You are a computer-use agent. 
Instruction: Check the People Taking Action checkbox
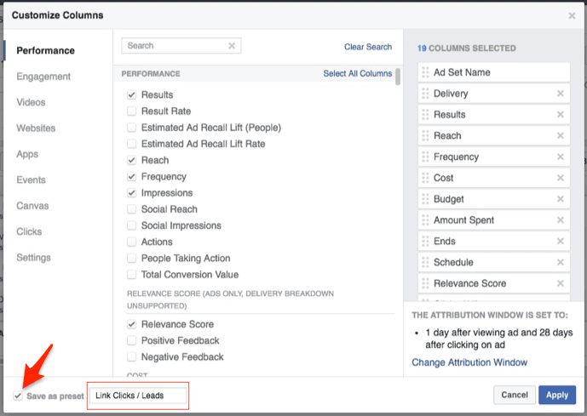point(131,259)
